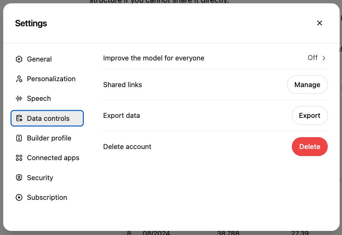
Task: Click the Security shield icon
Action: [19, 178]
